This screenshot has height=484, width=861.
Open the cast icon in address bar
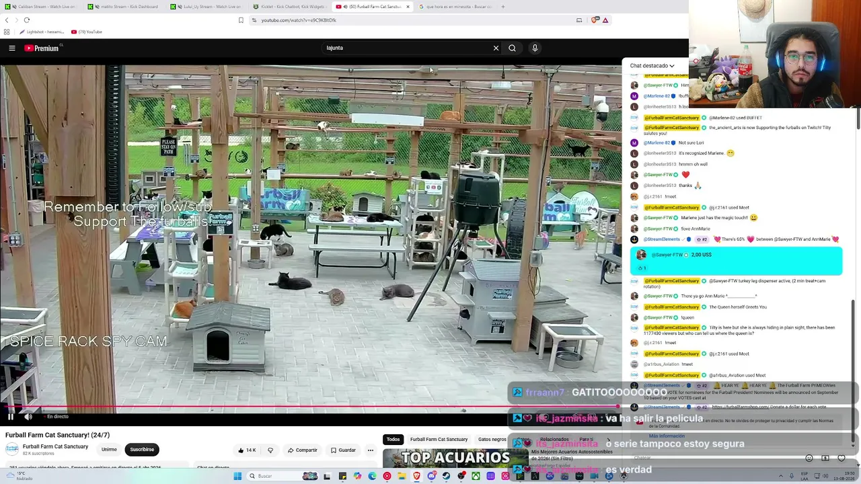(579, 20)
